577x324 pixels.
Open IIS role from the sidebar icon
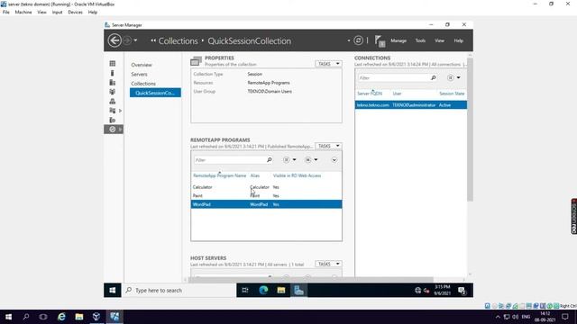tap(113, 120)
